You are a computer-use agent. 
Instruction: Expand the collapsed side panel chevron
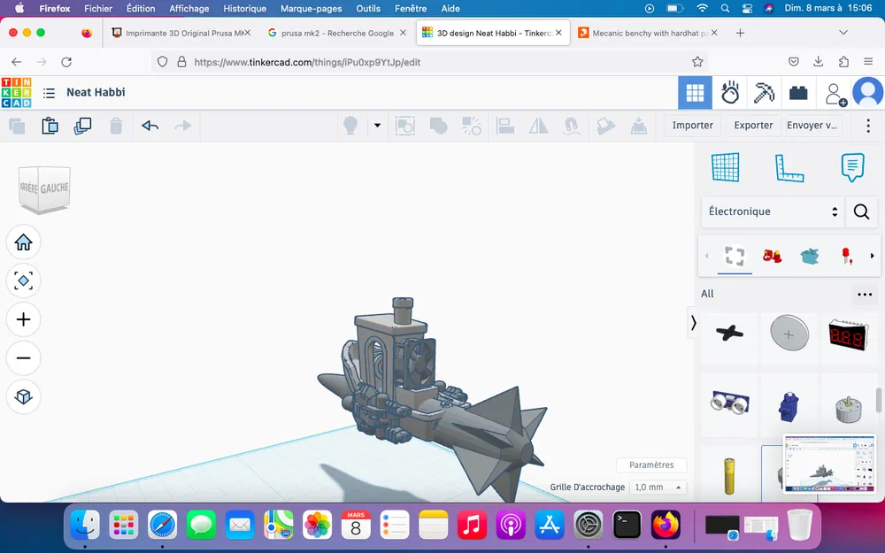[x=693, y=323]
